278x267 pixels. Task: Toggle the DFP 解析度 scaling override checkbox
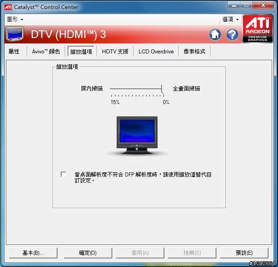click(x=63, y=174)
